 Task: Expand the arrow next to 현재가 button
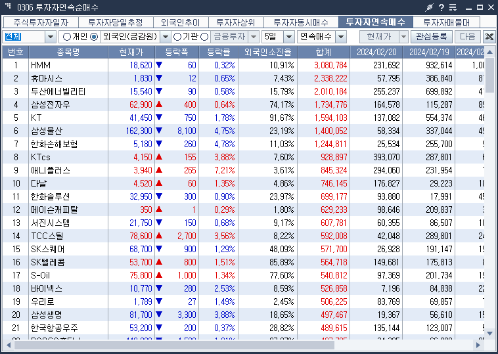(403, 37)
